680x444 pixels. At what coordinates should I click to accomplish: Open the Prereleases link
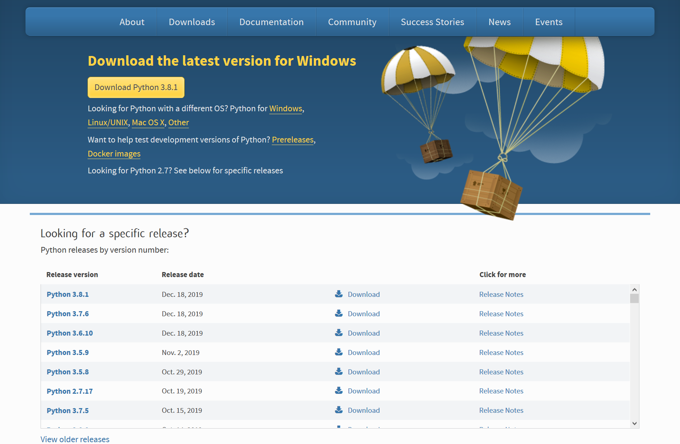[x=293, y=140]
